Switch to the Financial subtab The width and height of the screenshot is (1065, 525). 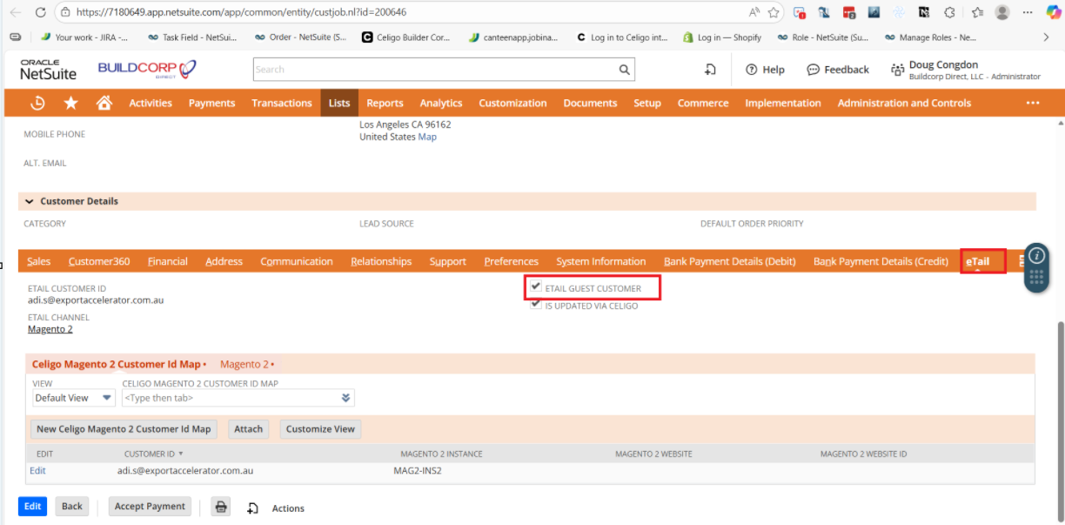(168, 261)
